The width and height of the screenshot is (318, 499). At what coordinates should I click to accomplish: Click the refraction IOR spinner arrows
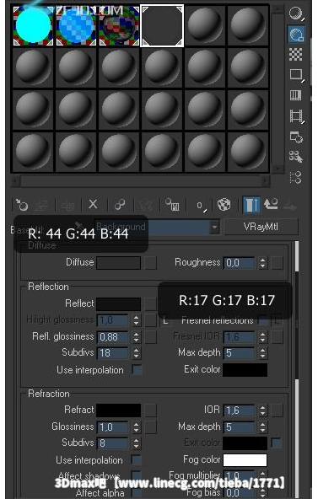click(x=262, y=410)
